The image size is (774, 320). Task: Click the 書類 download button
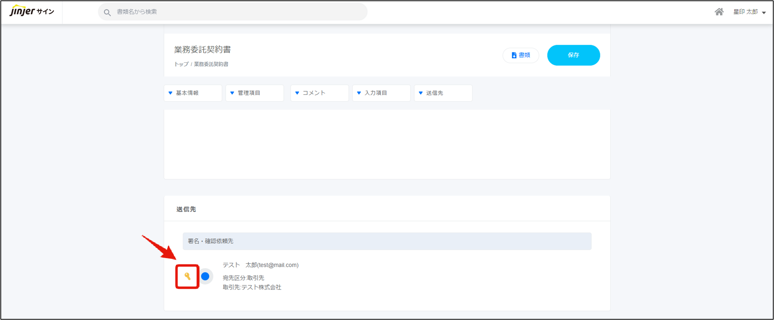pos(521,55)
